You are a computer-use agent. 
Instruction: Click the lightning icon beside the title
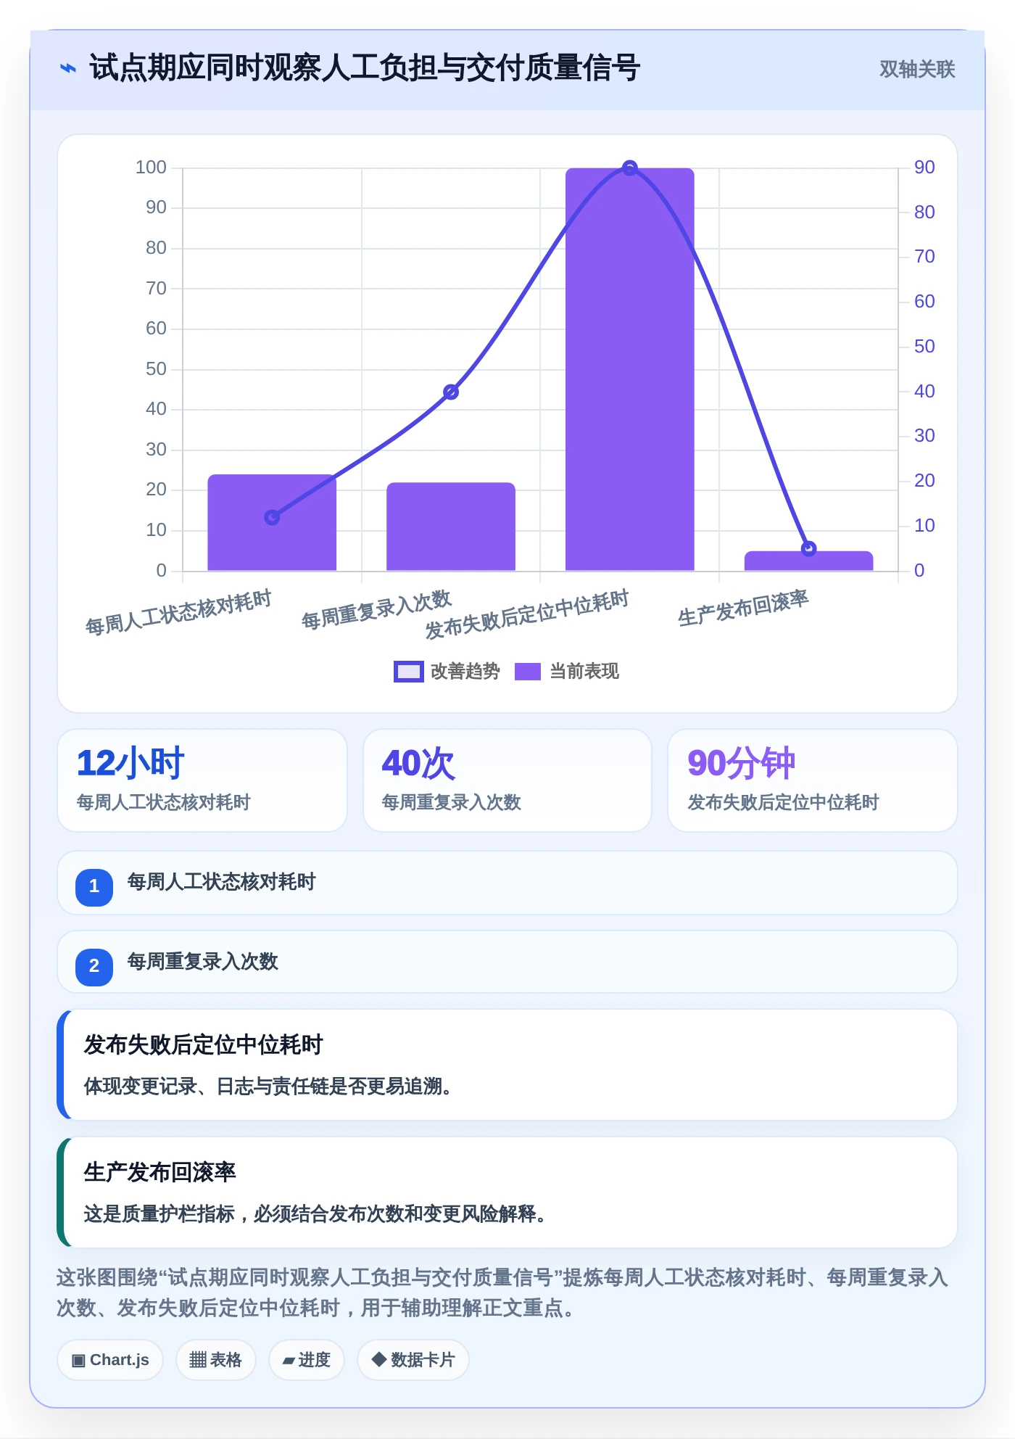click(x=67, y=69)
